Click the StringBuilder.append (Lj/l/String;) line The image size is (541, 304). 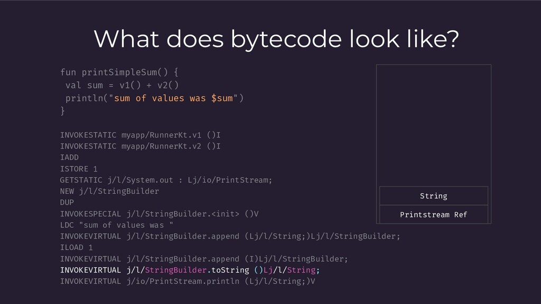click(x=230, y=236)
